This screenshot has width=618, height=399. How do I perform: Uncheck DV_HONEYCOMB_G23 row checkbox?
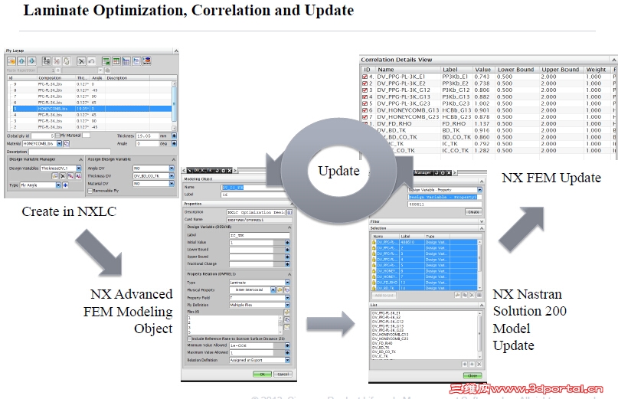pos(365,117)
